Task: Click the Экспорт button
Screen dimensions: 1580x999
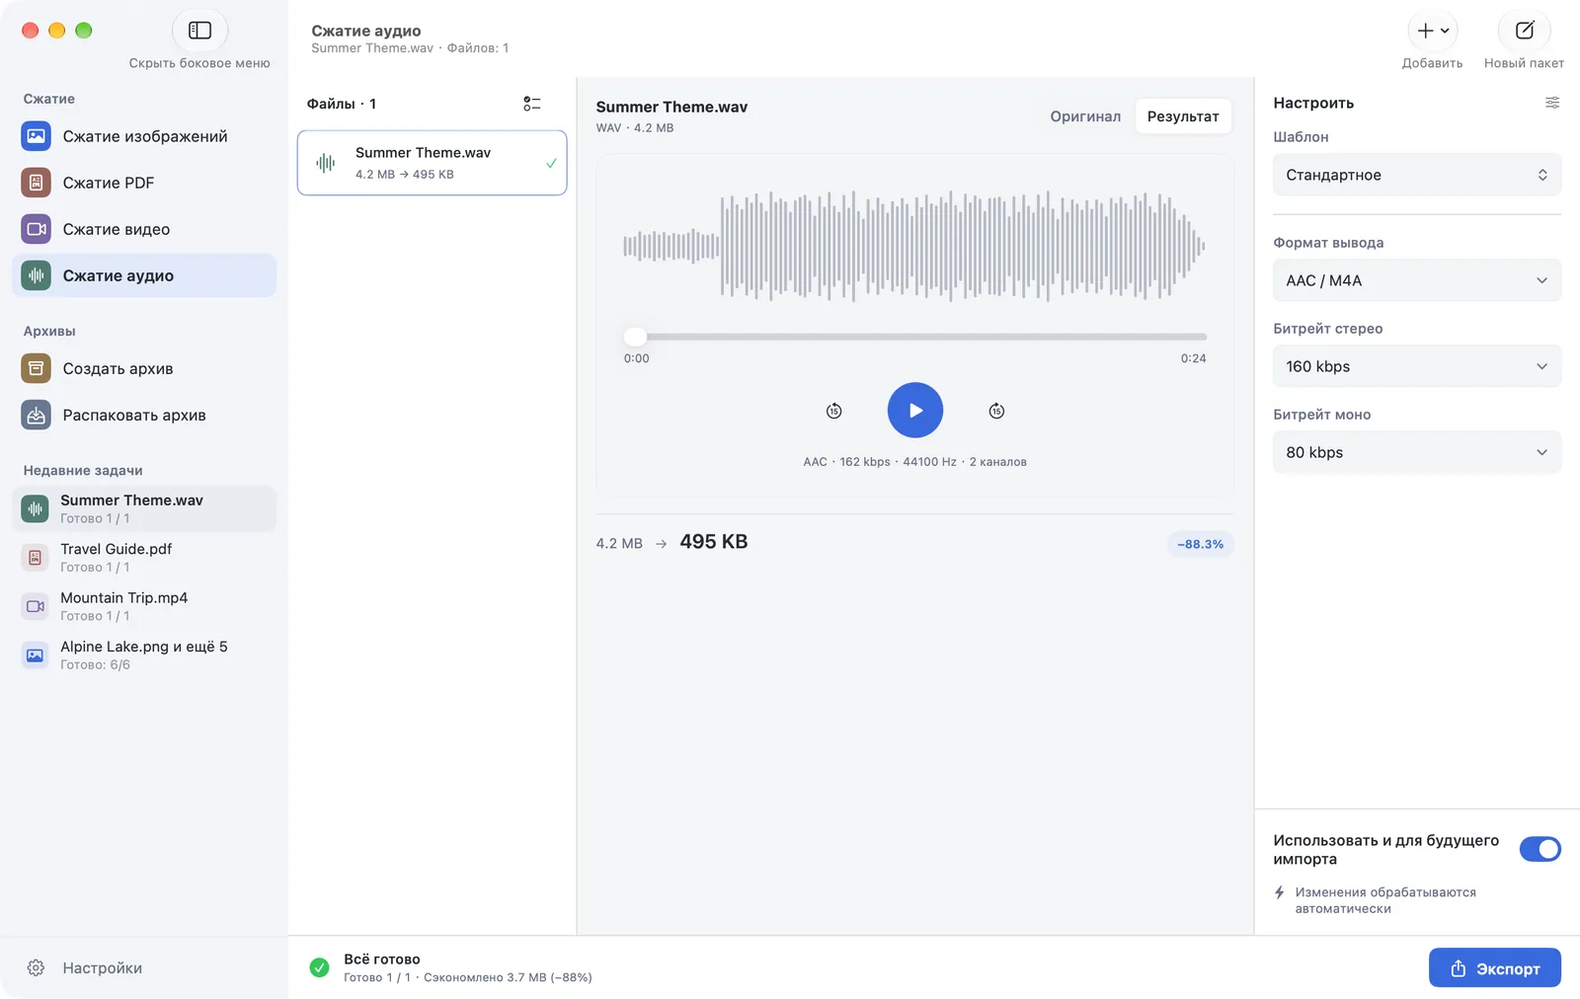Action: (1495, 968)
